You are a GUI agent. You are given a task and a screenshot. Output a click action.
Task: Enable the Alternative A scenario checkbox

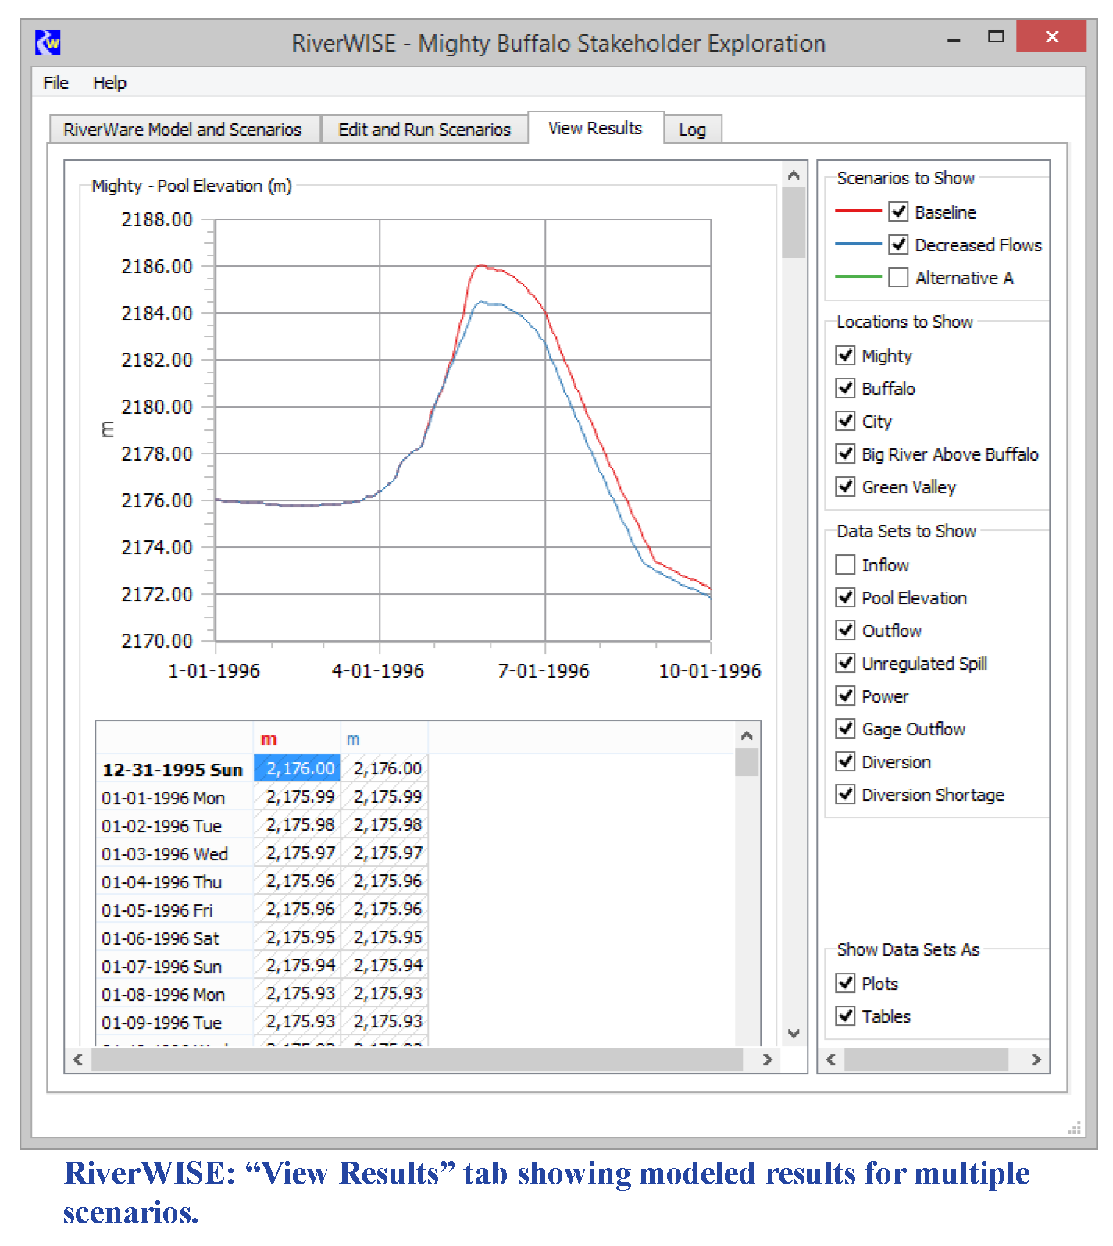(x=898, y=278)
